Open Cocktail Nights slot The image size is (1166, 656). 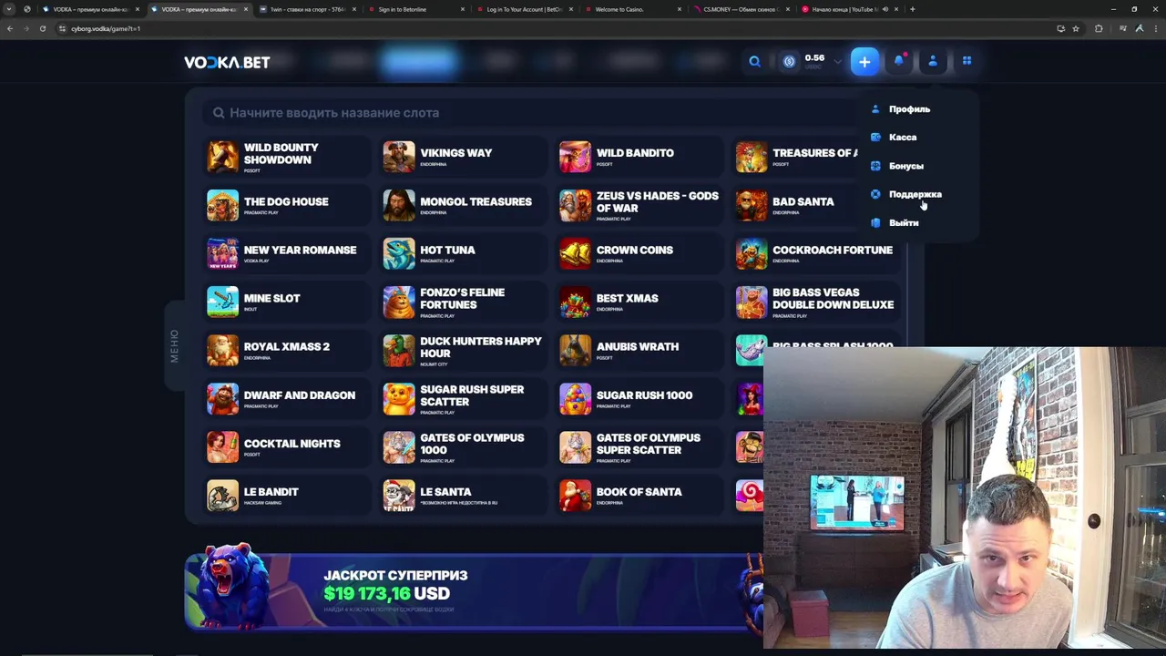coord(286,446)
